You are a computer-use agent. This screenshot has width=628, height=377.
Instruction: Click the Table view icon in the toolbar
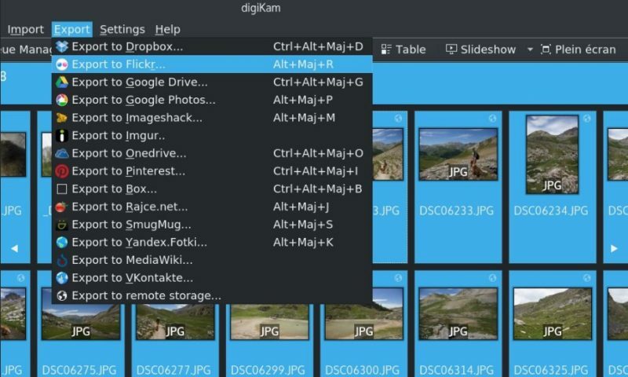click(386, 49)
